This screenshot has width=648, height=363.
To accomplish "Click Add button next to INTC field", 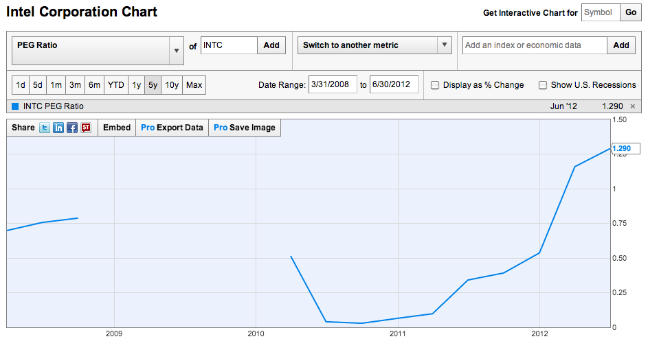I will [271, 45].
